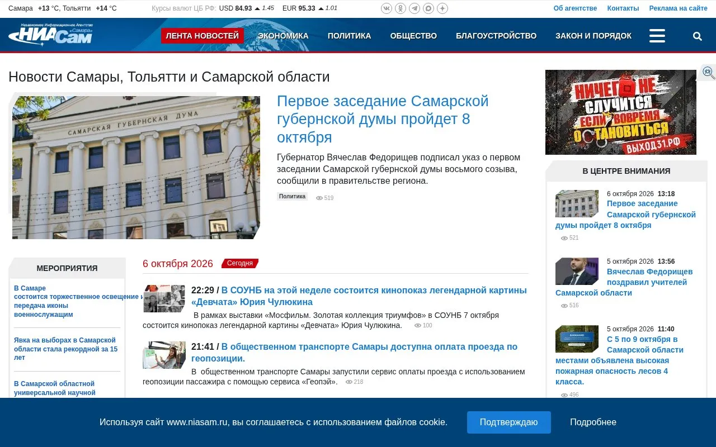Open 'В Самарской областной универсальной научной' link
The width and height of the screenshot is (716, 447).
(x=55, y=388)
